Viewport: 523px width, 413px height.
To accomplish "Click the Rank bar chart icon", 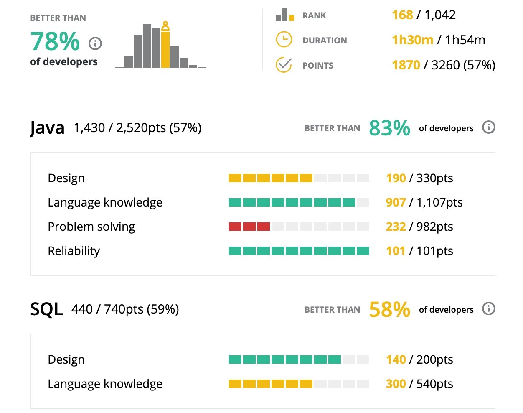I will 284,15.
